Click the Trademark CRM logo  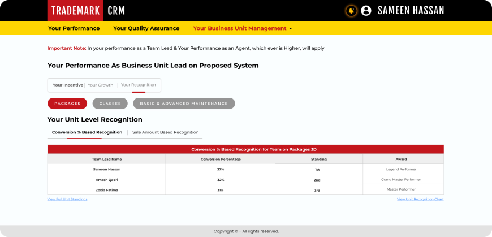pyautogui.click(x=88, y=11)
